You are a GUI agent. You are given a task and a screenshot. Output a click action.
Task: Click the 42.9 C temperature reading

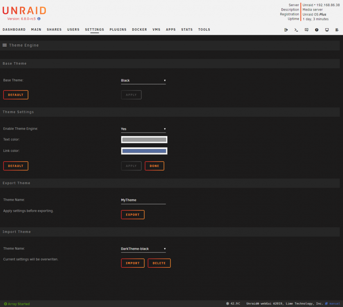tap(235, 303)
